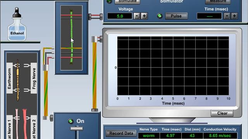The image size is (248, 139).
Task: Click Record Data button
Action: (x=121, y=133)
